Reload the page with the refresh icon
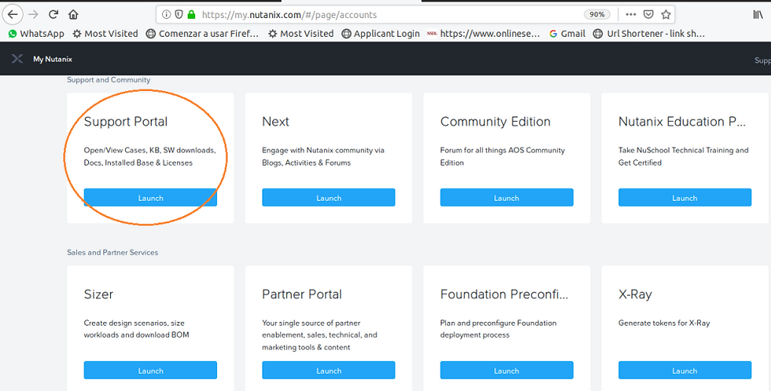This screenshot has height=391, width=771. (x=53, y=14)
